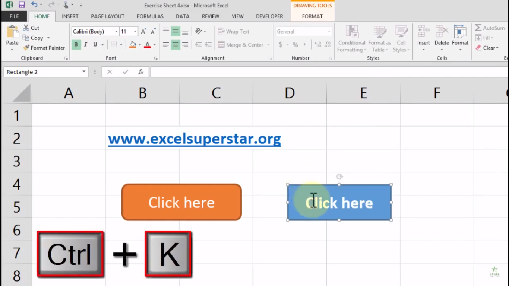The image size is (509, 286).
Task: Click the Orientation text rotation icon
Action: pos(199,31)
